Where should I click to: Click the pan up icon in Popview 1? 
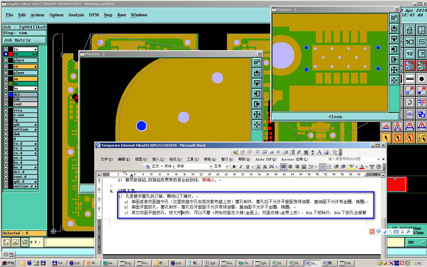click(394, 28)
